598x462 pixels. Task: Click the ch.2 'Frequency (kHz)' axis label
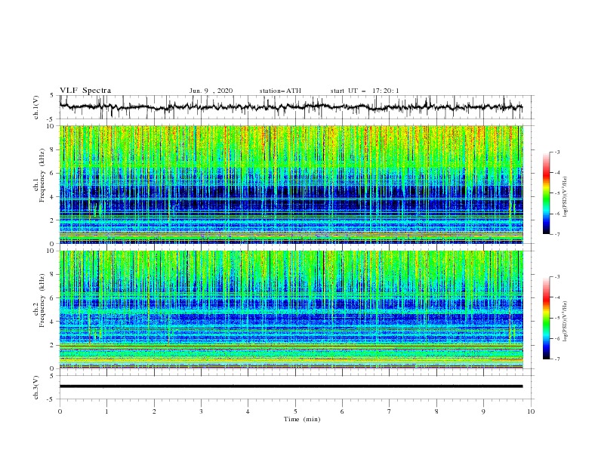42,300
